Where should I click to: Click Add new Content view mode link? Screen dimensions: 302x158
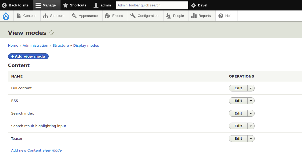36,150
